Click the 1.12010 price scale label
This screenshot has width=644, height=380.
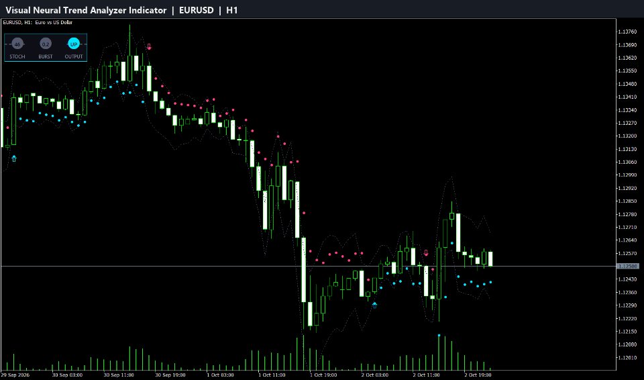coord(628,358)
